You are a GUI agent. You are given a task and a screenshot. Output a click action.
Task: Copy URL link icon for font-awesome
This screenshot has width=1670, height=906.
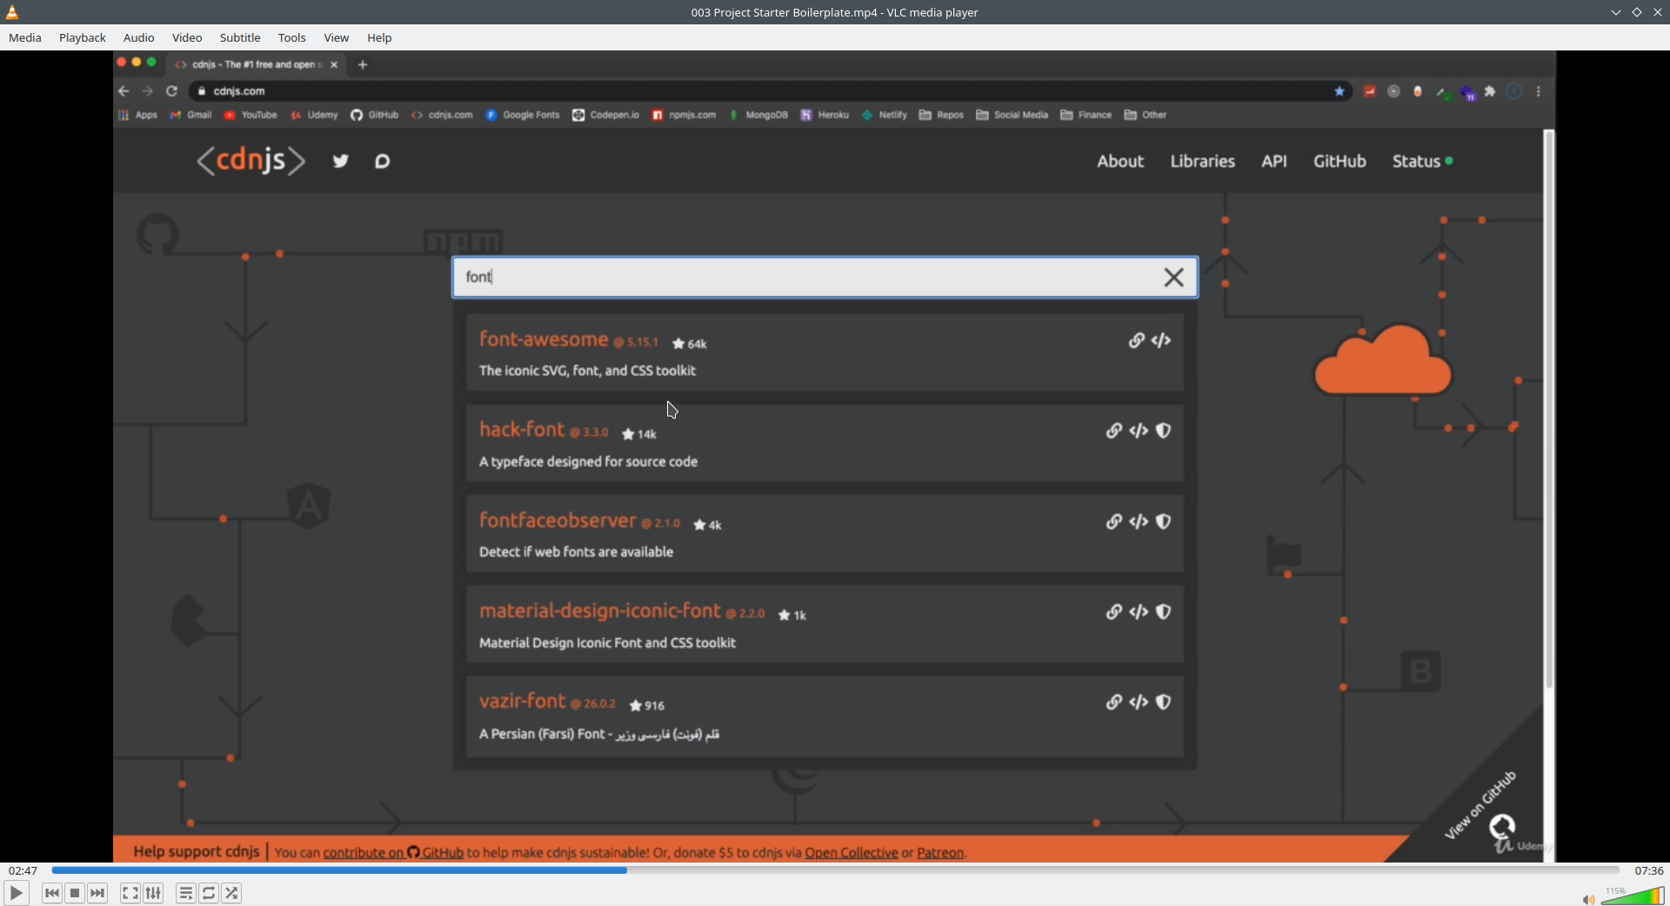[1136, 341]
